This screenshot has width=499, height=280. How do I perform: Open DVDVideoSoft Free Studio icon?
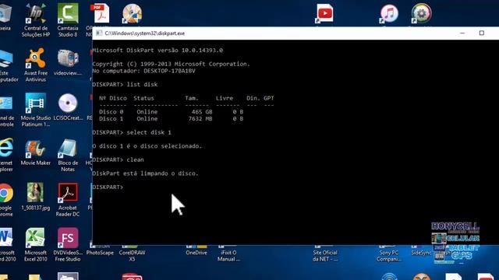pyautogui.click(x=68, y=245)
